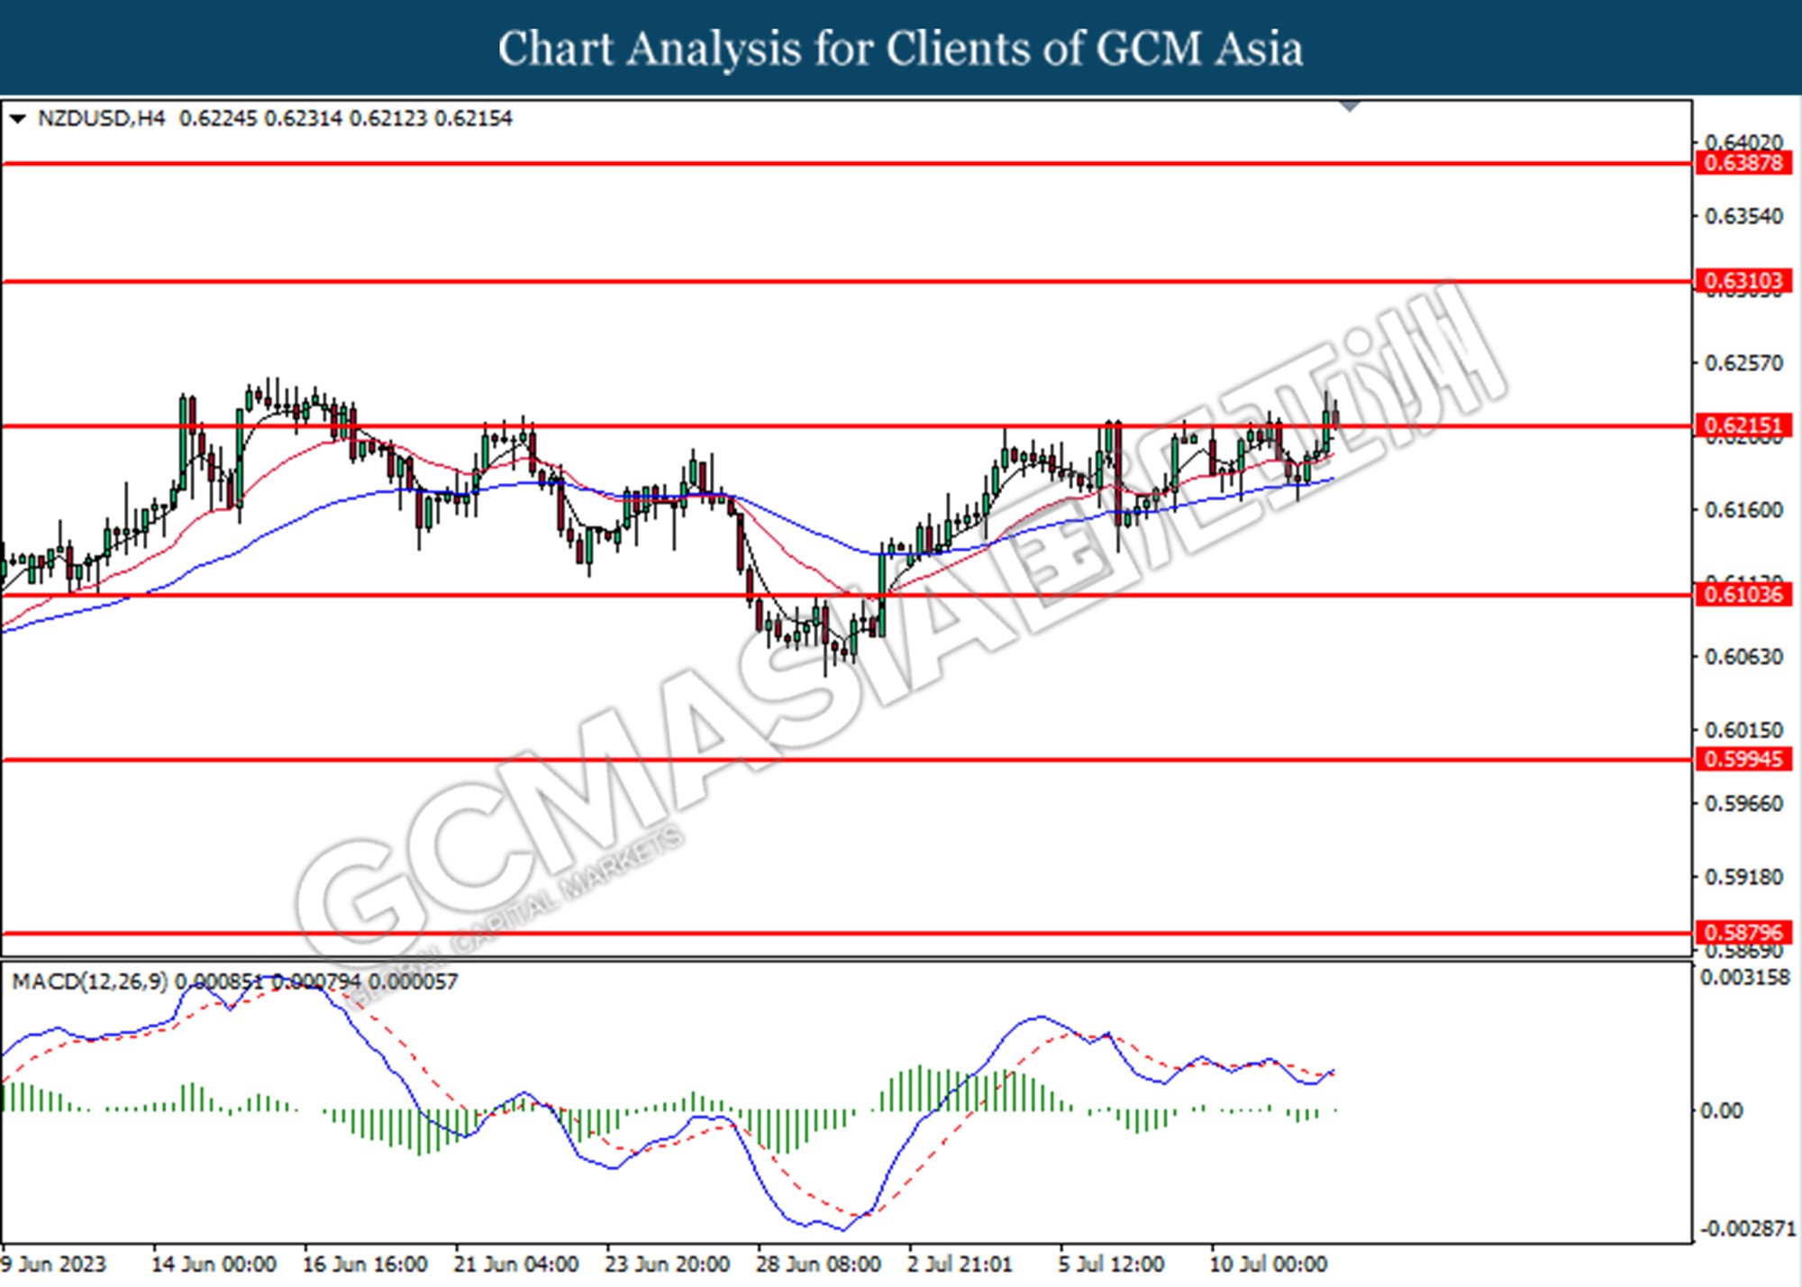Select the 0.62151 price level label

point(1744,425)
